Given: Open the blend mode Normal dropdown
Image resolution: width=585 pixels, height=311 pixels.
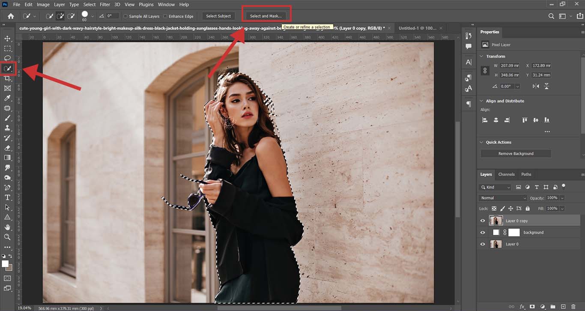Looking at the screenshot, I should (x=503, y=198).
